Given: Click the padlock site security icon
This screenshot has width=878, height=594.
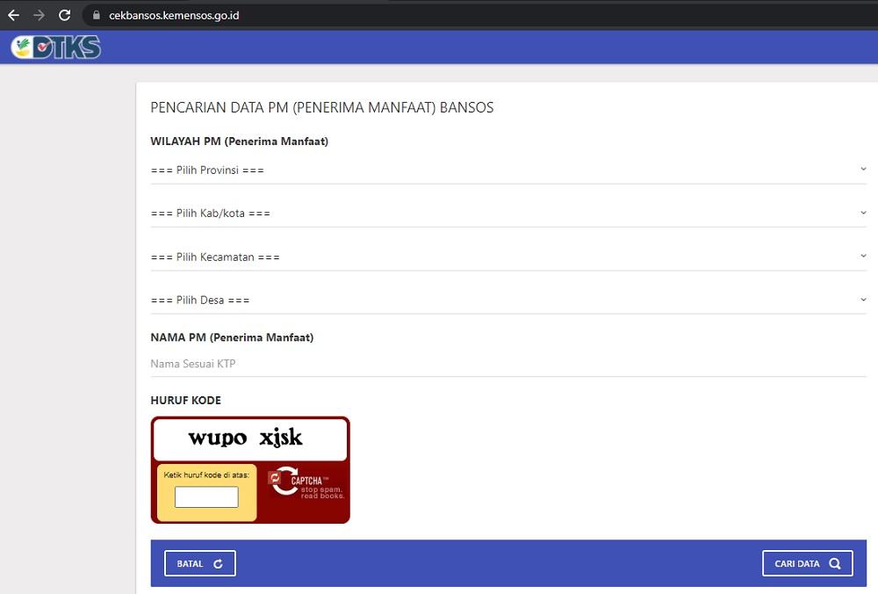Looking at the screenshot, I should click(96, 16).
